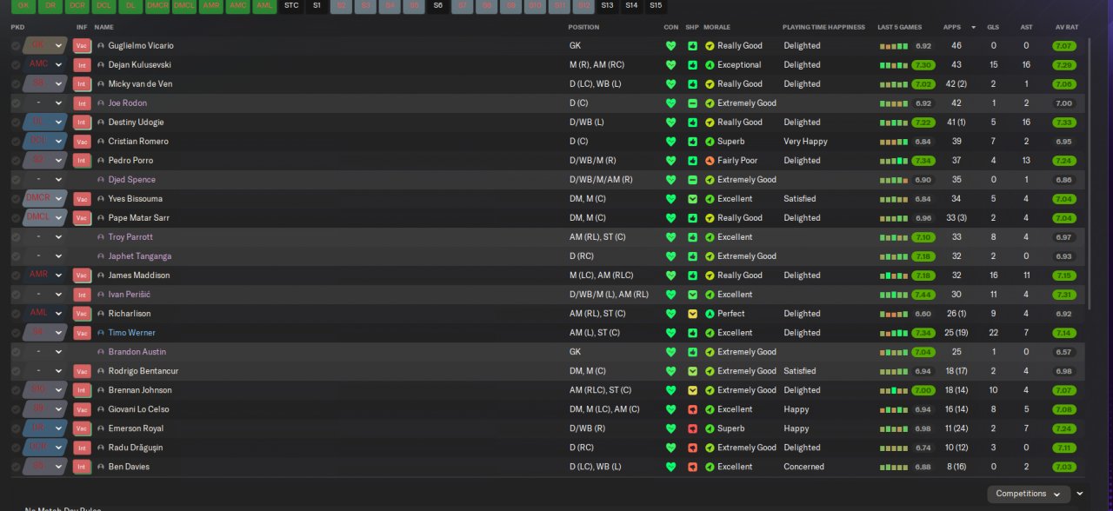Open DMCL position dropdown for Pape Matar Sarr
This screenshot has width=1113, height=511.
45,217
